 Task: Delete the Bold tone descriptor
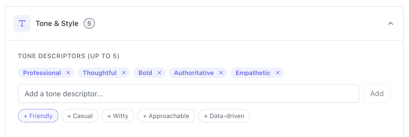[x=159, y=73]
